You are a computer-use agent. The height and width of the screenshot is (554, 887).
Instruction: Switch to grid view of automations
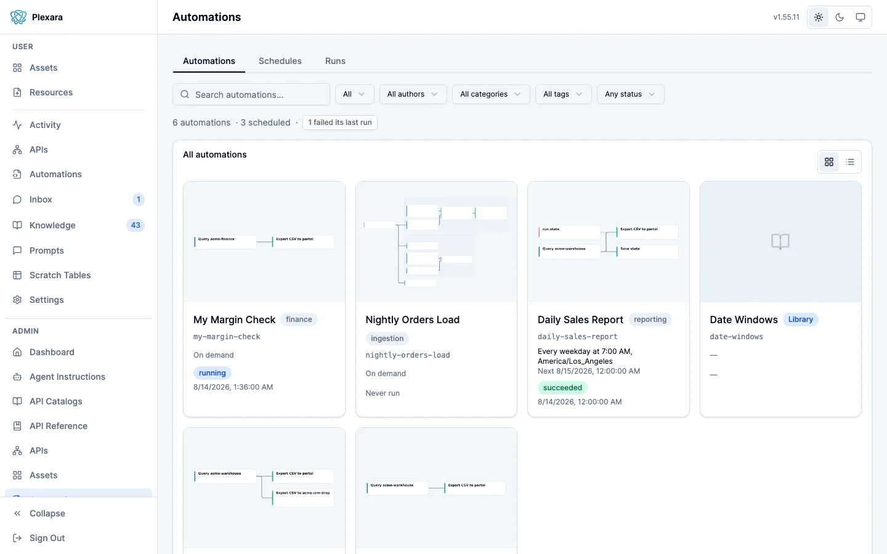[x=829, y=162]
